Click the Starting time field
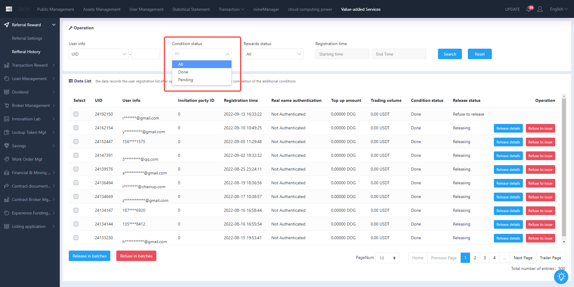This screenshot has height=287, width=574. [x=342, y=54]
